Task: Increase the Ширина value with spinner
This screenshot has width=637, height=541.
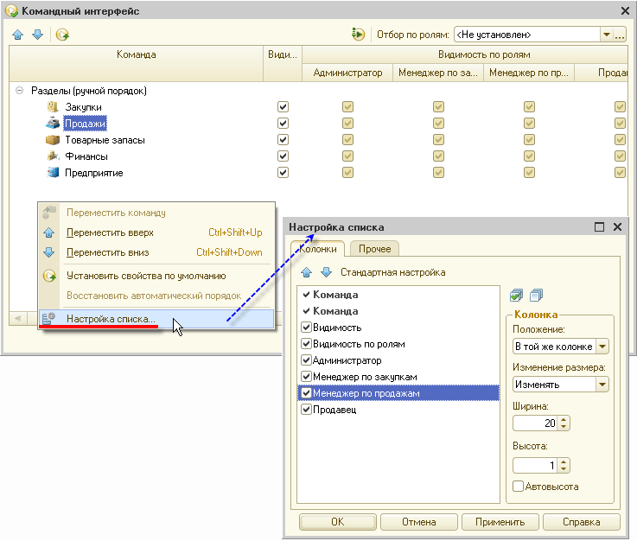Action: (564, 419)
